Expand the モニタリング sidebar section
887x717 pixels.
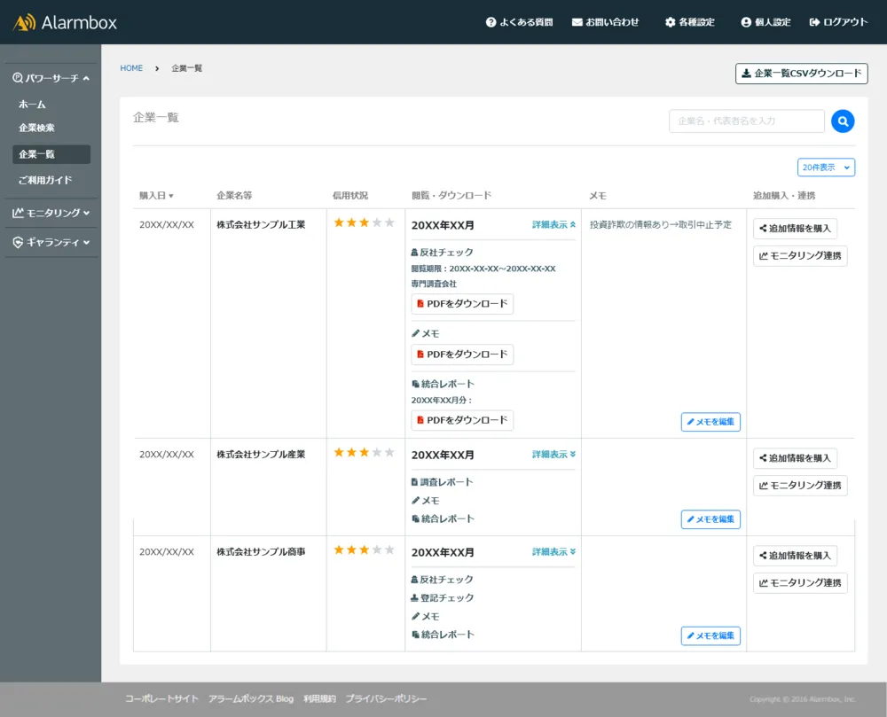click(x=51, y=213)
